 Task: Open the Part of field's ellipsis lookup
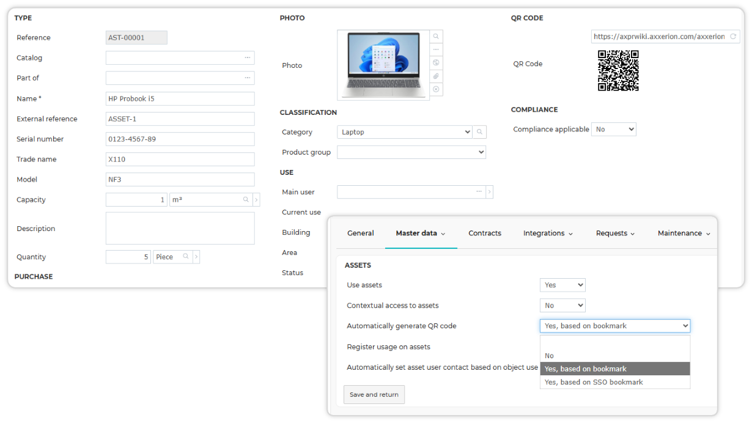click(x=248, y=78)
